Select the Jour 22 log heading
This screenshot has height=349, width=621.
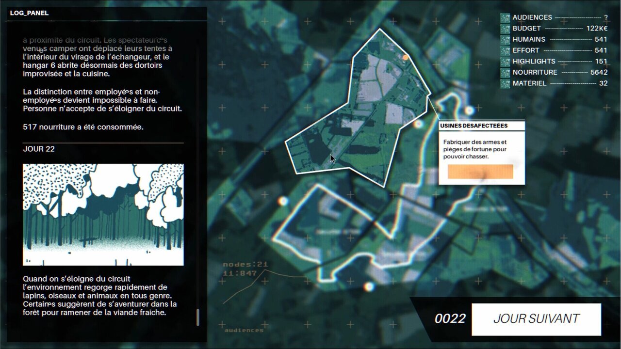39,149
